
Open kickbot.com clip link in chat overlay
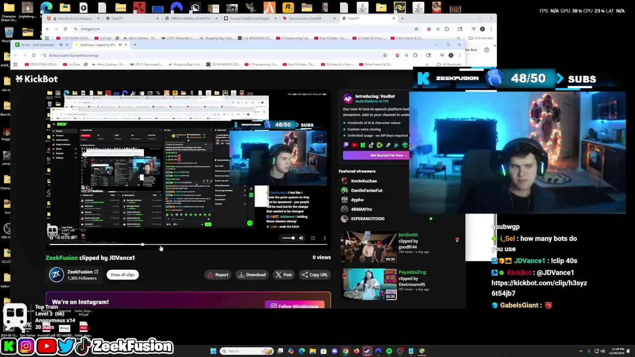click(x=539, y=288)
